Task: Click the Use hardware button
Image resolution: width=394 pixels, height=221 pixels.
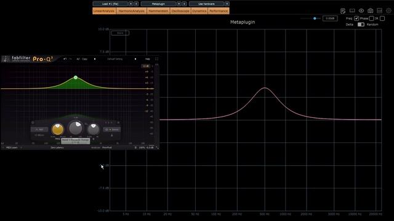Action: coord(207,4)
